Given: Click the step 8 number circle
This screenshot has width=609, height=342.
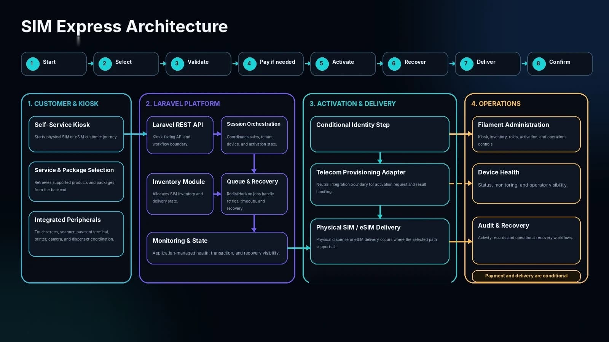Looking at the screenshot, I should pyautogui.click(x=539, y=63).
